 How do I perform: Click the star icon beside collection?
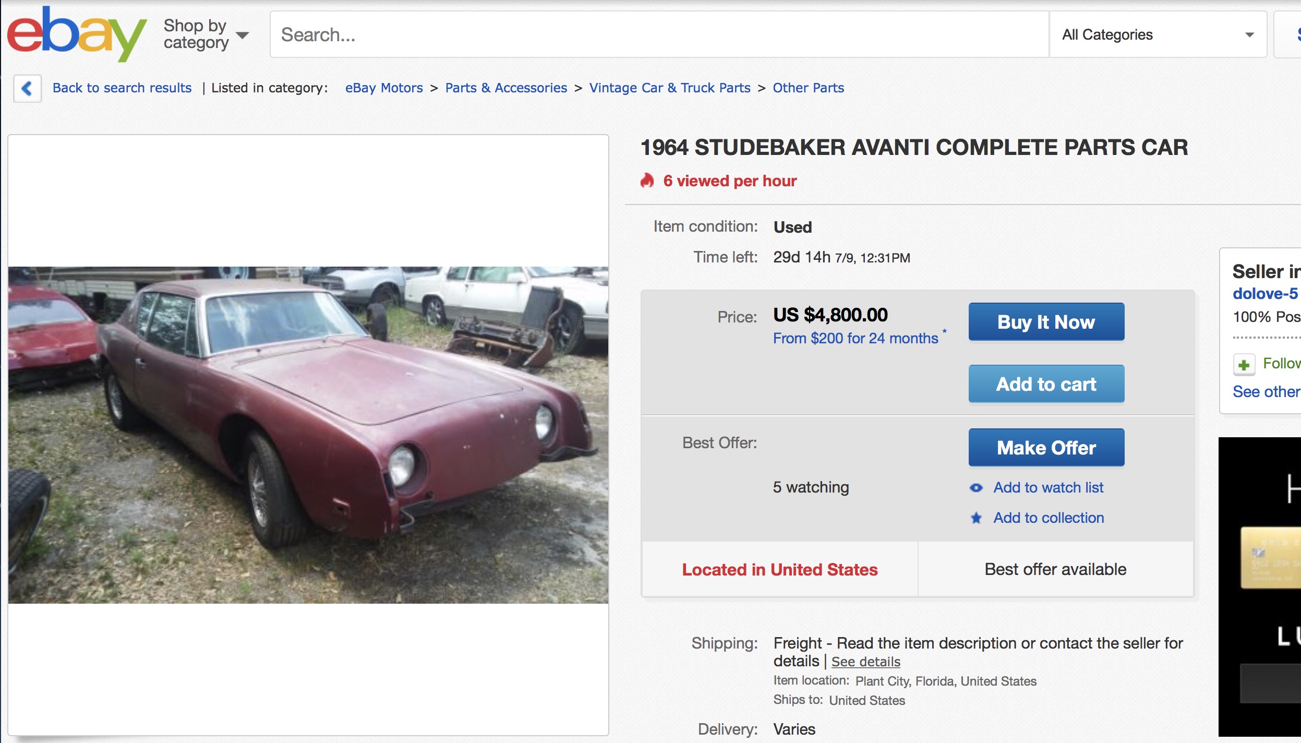coord(976,518)
